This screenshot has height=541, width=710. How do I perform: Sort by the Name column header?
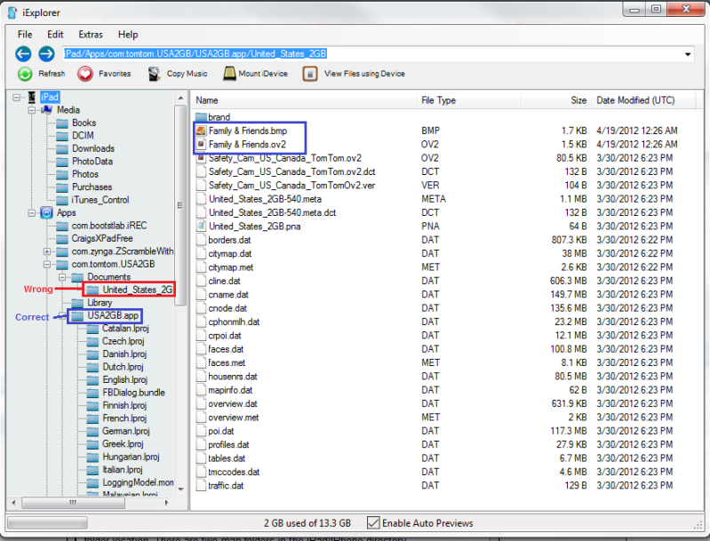[303, 100]
